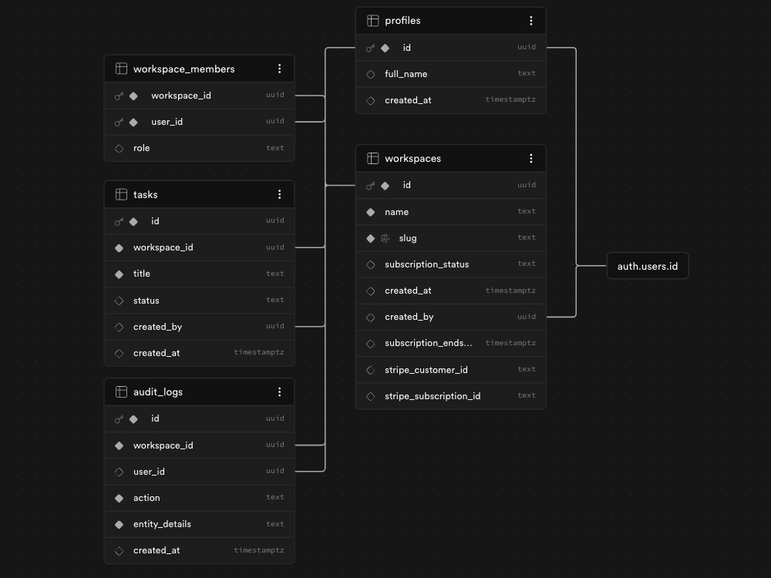This screenshot has width=771, height=578.
Task: Click the filled diamond icon beside entity_details
Action: click(x=119, y=524)
